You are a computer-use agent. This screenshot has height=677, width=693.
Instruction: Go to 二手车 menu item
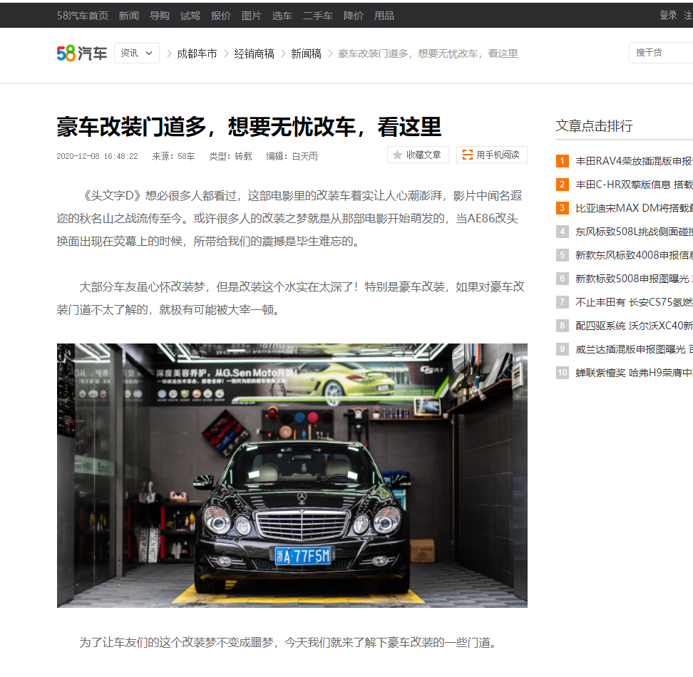tap(318, 16)
